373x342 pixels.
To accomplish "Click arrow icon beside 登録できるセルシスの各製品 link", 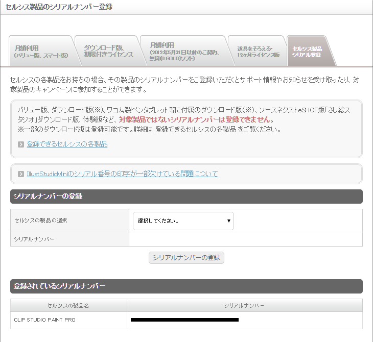I will click(x=21, y=144).
